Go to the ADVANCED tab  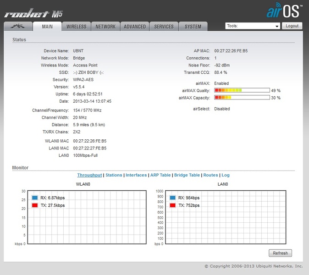click(135, 27)
